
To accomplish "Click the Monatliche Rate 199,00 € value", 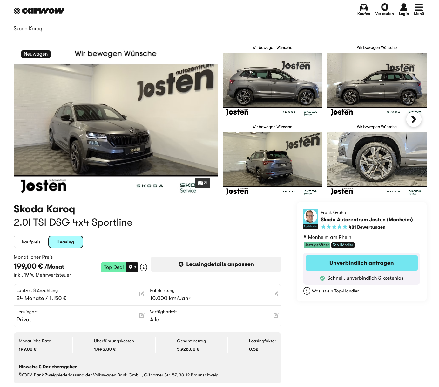I will pyautogui.click(x=28, y=349).
